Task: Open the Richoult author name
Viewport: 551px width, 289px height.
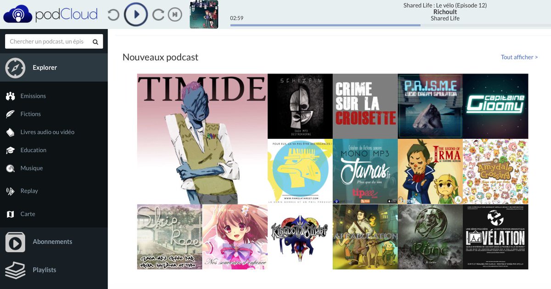Action: (x=445, y=12)
